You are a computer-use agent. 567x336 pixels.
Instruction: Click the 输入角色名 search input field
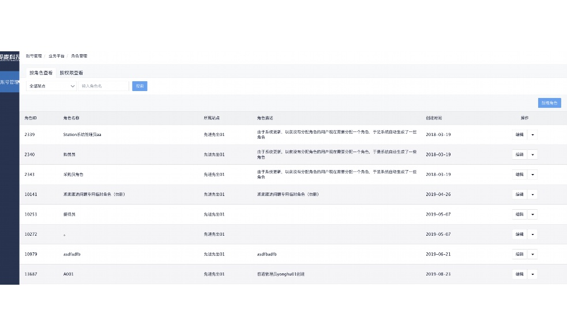click(104, 86)
